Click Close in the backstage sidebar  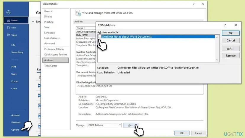(14, 89)
